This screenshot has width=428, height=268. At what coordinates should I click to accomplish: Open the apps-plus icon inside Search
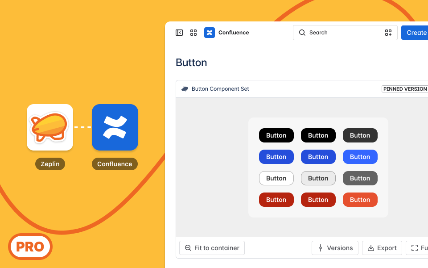388,33
